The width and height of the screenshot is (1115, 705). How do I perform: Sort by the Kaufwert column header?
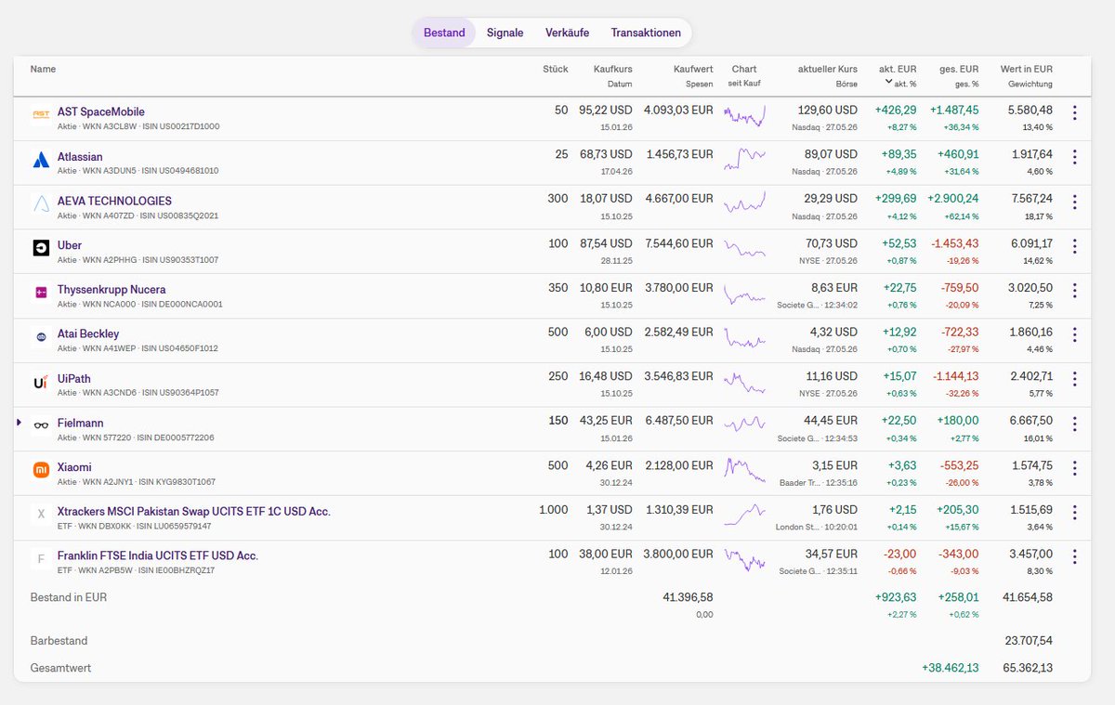(x=693, y=69)
